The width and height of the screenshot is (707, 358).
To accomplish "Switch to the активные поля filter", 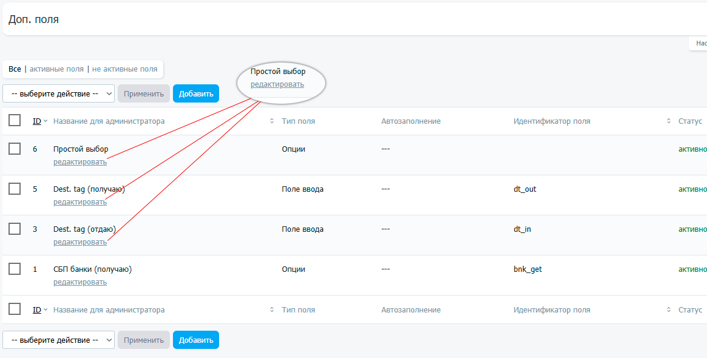I will (x=56, y=69).
